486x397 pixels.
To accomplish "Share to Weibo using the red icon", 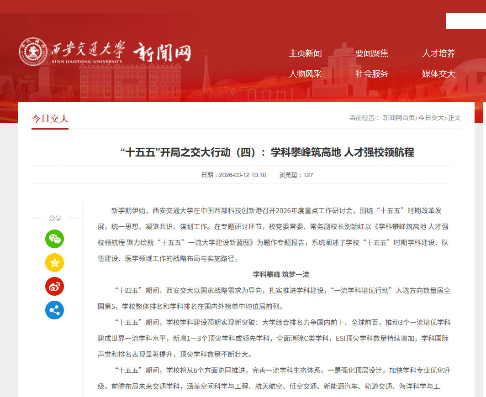I will click(54, 286).
